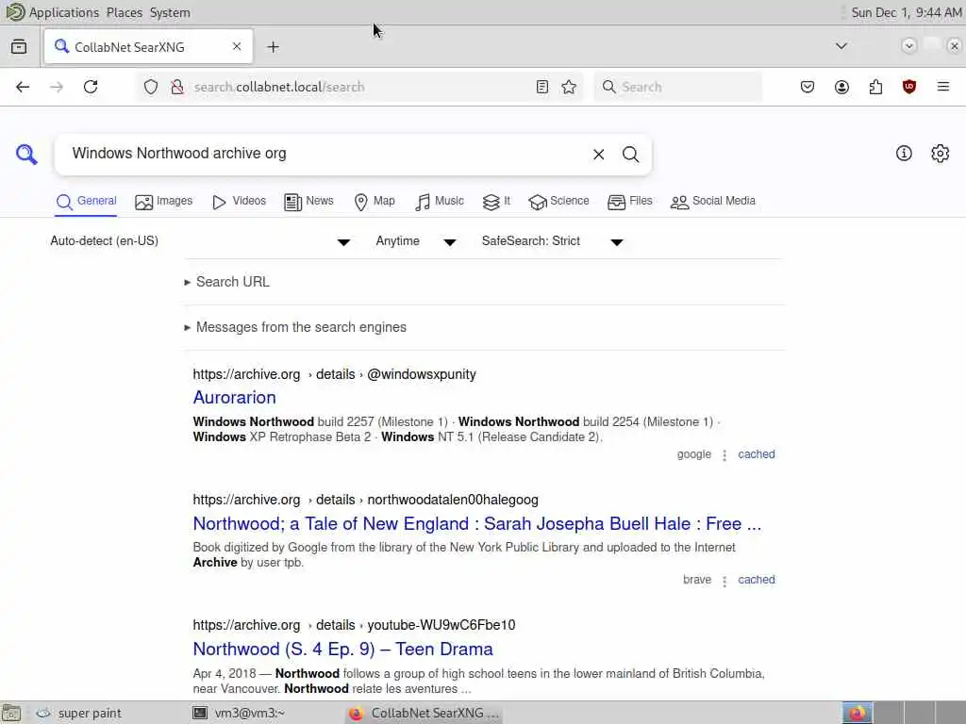This screenshot has width=966, height=724.
Task: Click the windowsxpunity archive.org URL
Action: [x=335, y=374]
